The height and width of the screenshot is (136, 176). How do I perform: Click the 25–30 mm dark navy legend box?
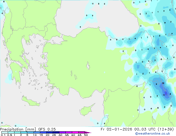[56, 132]
